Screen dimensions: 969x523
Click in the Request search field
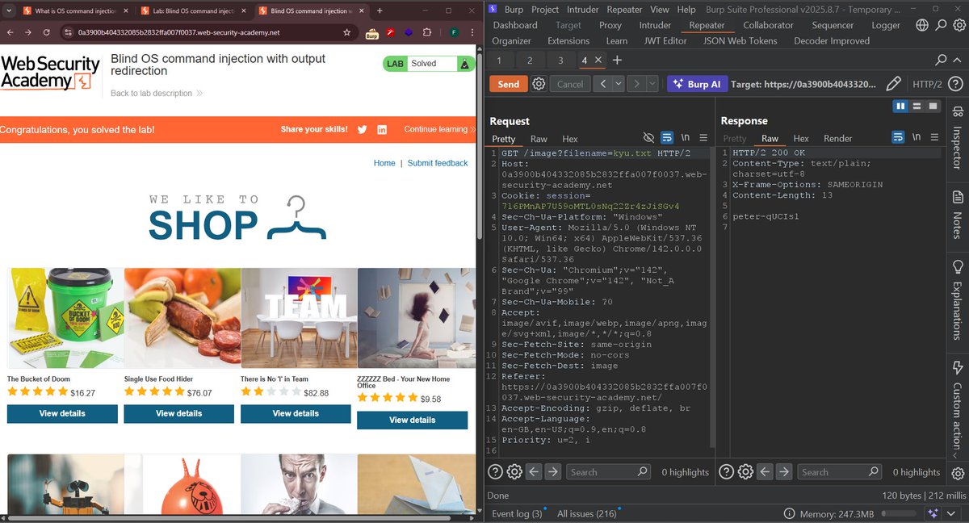point(606,472)
